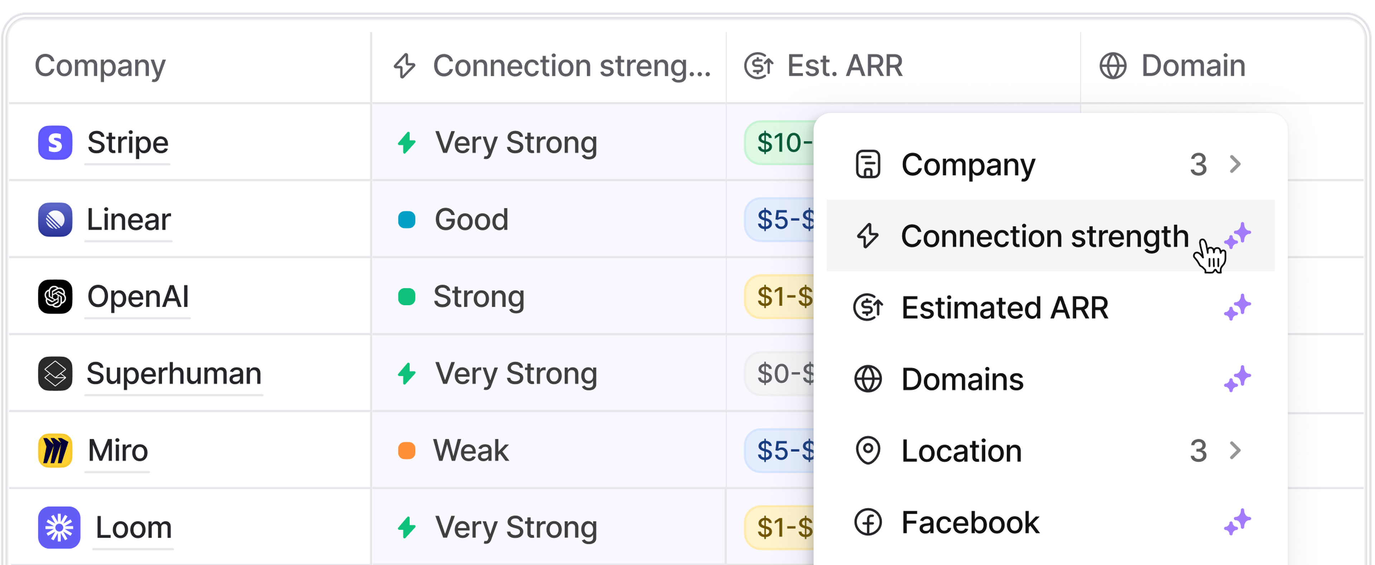Click the sparkle icon beside Facebook

click(x=1237, y=522)
